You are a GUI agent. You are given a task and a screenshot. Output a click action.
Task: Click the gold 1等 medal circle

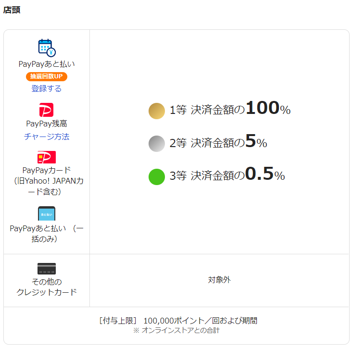(157, 111)
